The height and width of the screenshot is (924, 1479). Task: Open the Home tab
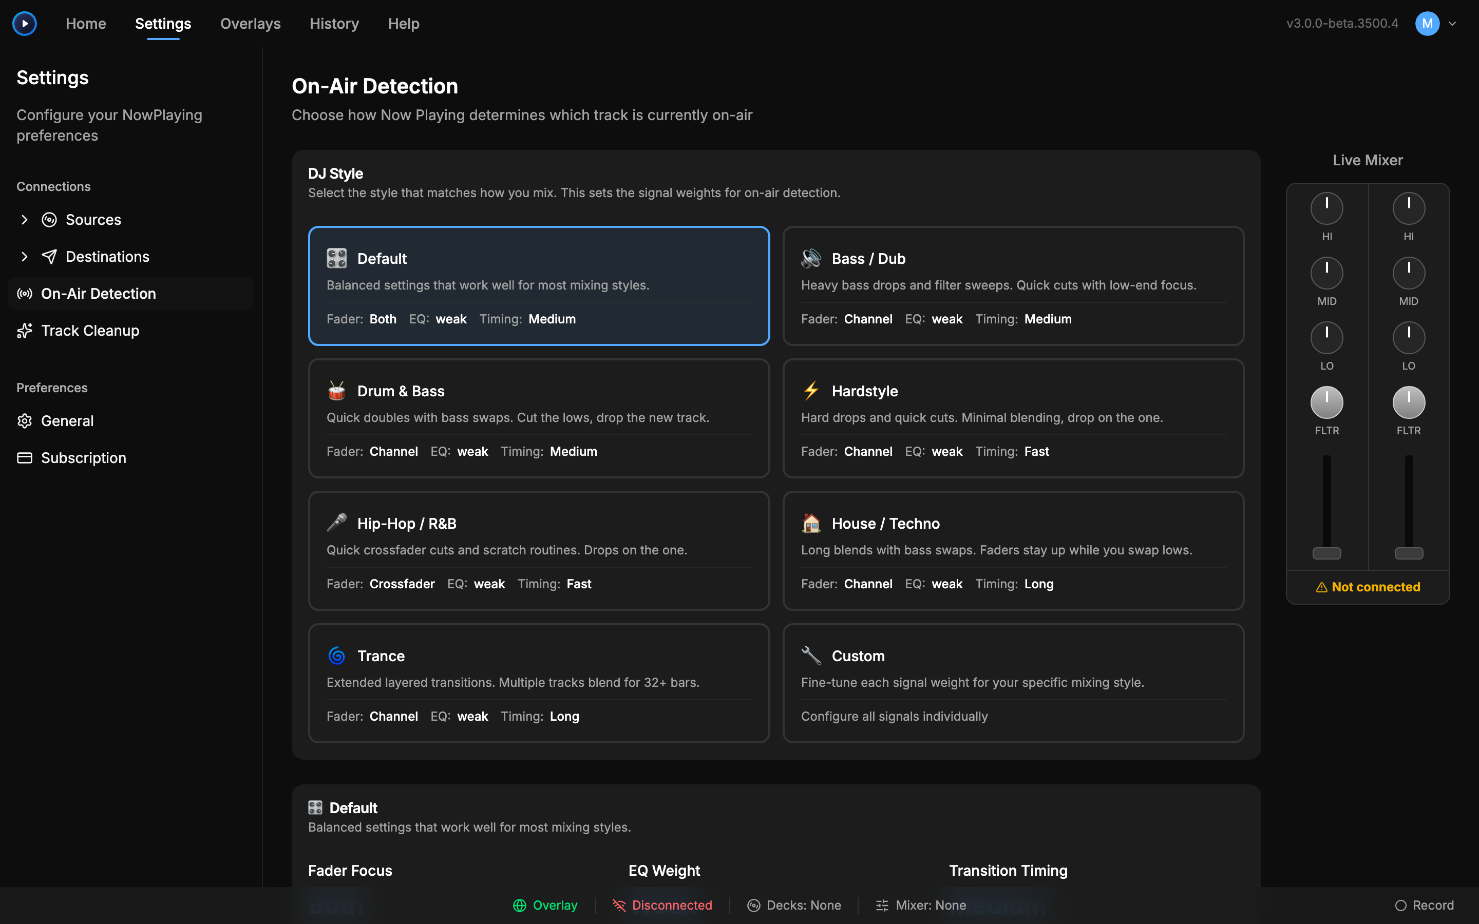pyautogui.click(x=86, y=24)
